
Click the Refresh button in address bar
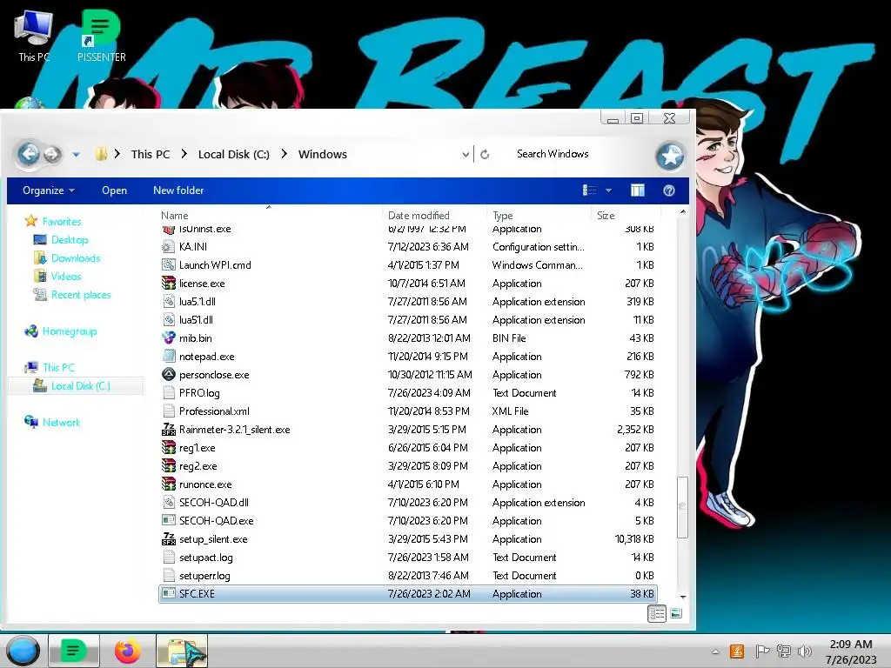point(485,155)
